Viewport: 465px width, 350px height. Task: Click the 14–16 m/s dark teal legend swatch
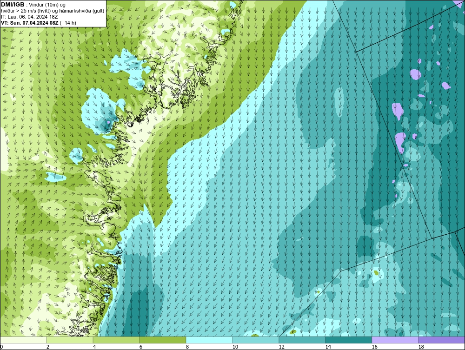(x=348, y=340)
